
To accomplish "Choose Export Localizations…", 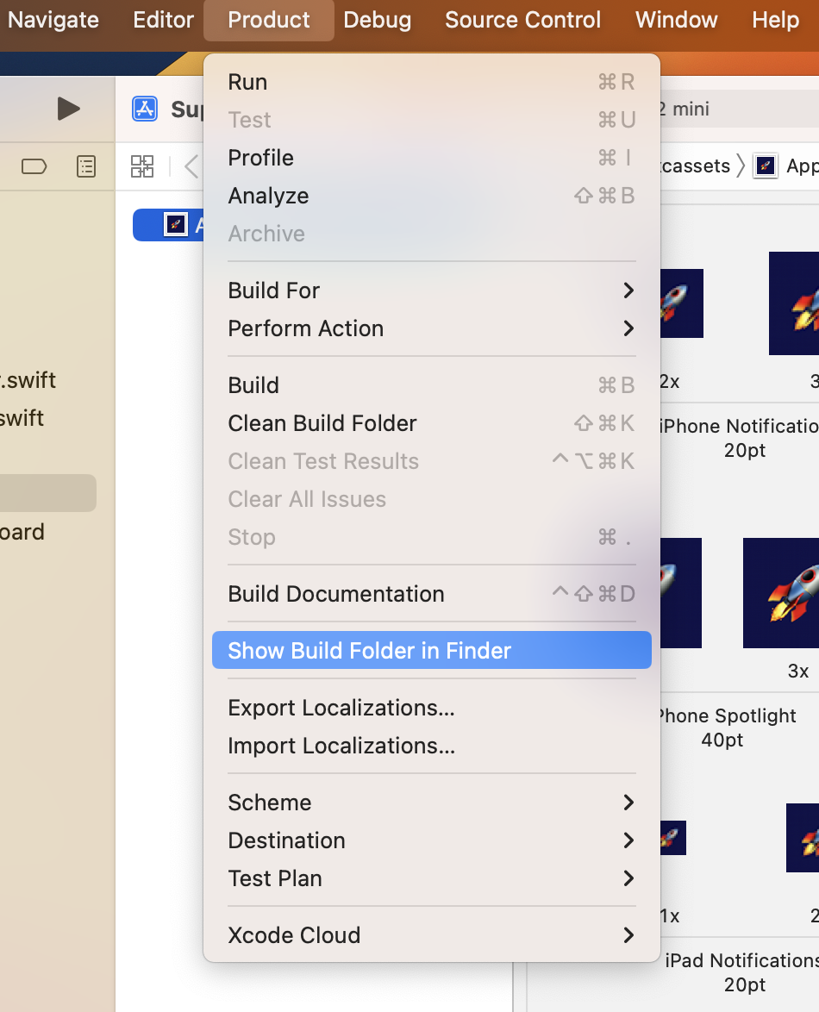I will click(x=431, y=708).
